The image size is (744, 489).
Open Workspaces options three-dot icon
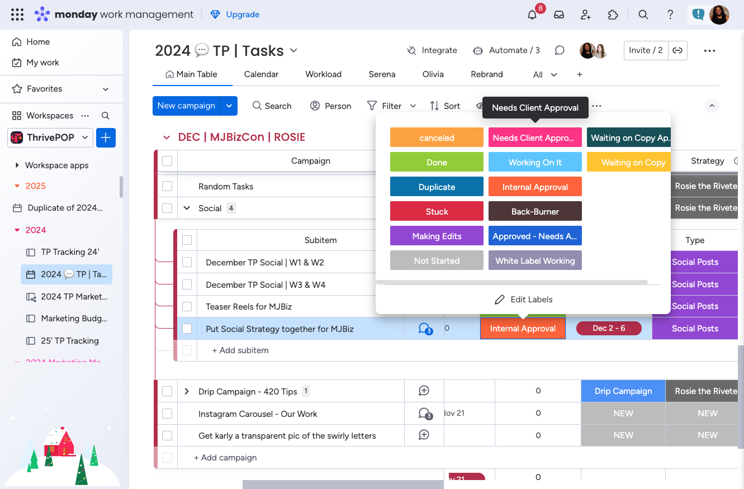(x=85, y=116)
